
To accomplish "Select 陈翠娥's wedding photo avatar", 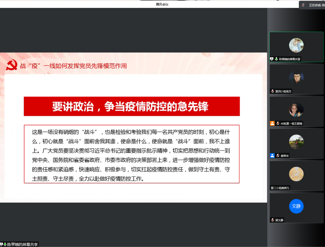I will point(296,45).
